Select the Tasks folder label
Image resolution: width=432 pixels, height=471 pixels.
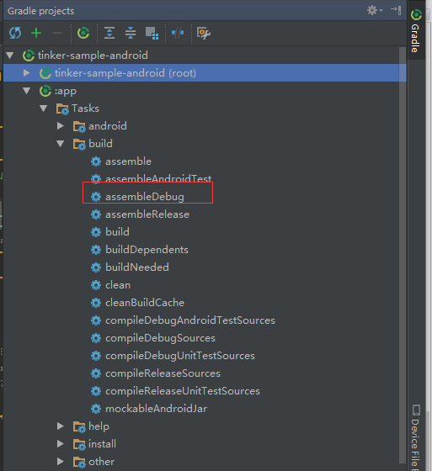[85, 108]
